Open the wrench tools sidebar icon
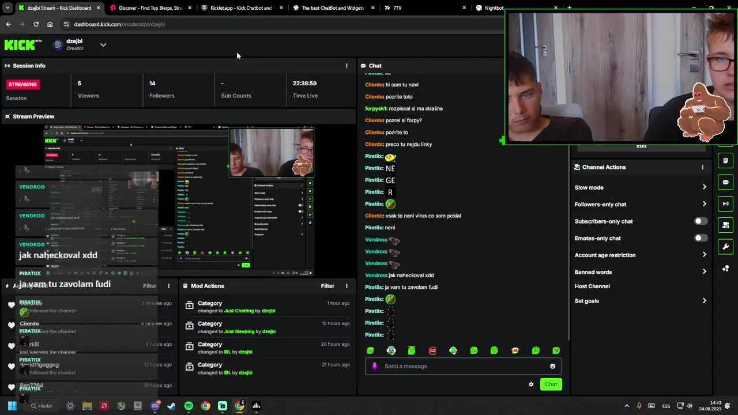 (725, 247)
